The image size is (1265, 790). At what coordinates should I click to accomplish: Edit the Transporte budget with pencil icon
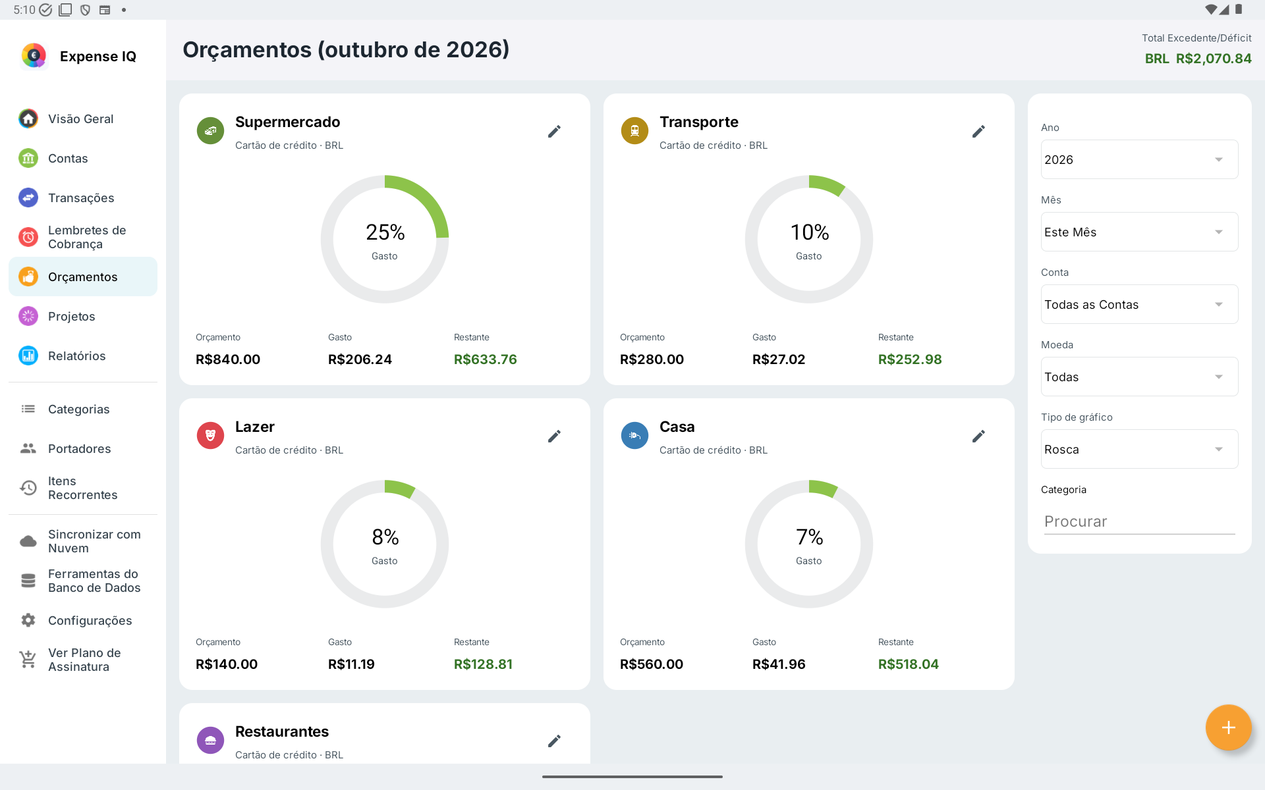(x=978, y=132)
